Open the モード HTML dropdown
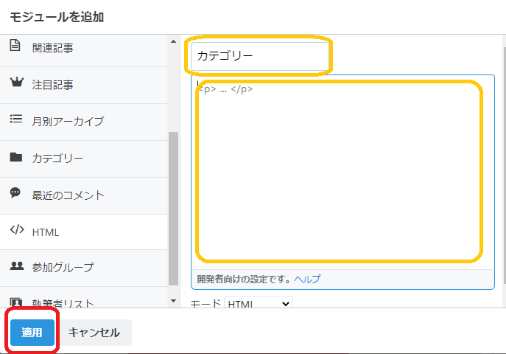Viewport: 506px width, 354px height. 259,302
